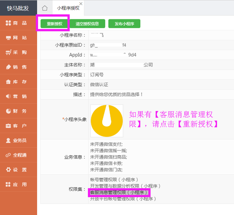Click the website monitor icon in sidebar

pos(8,38)
